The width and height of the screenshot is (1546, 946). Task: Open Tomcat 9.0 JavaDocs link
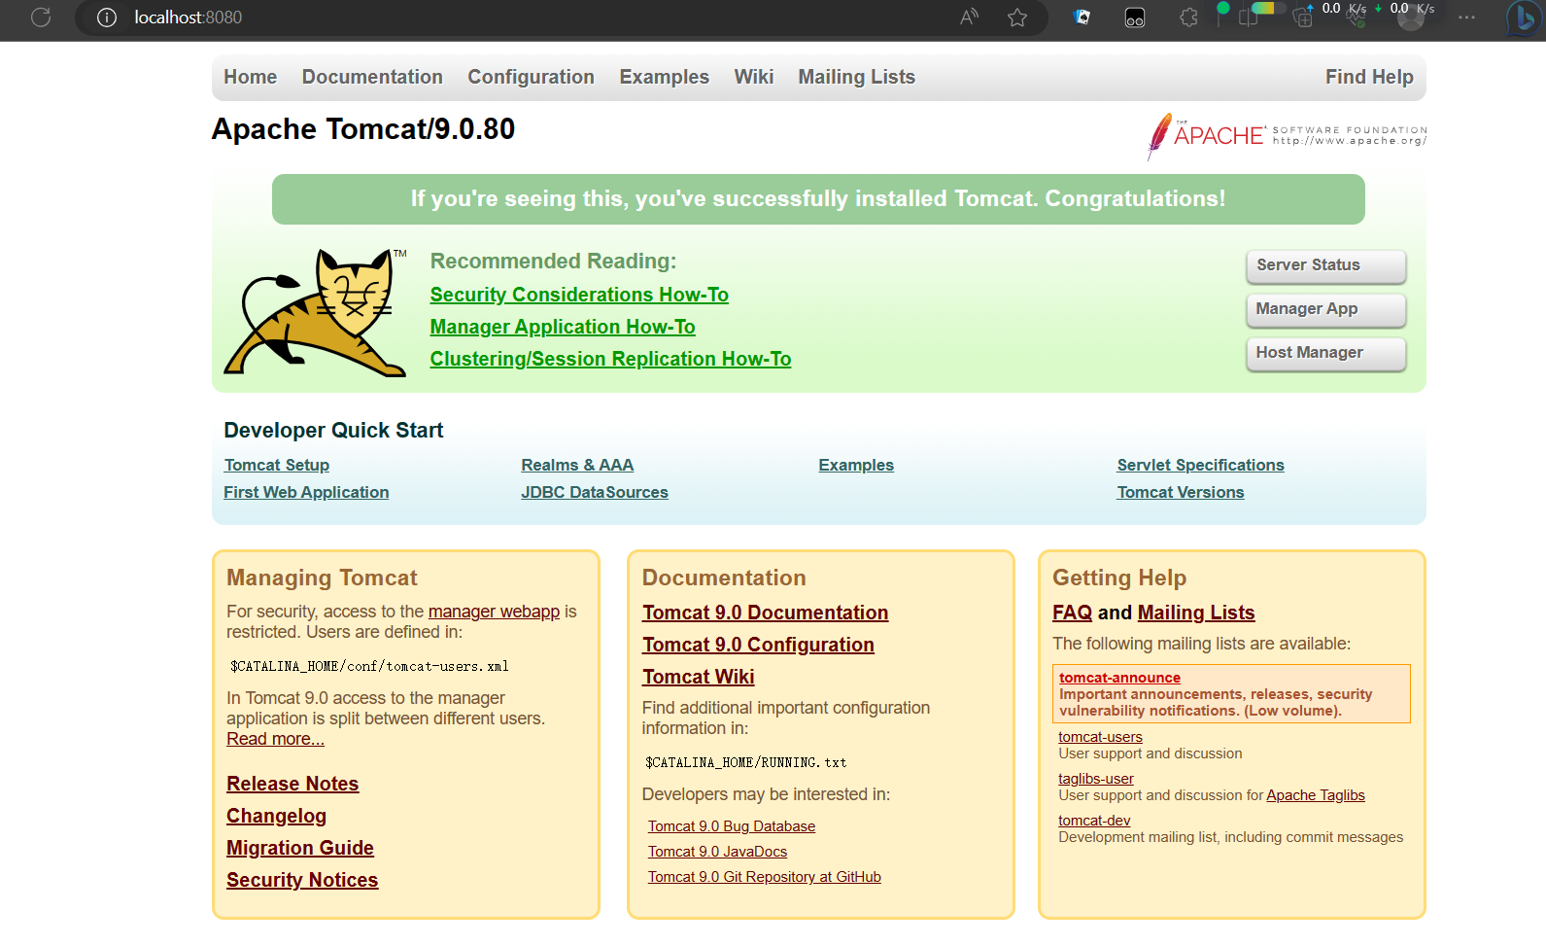(717, 852)
